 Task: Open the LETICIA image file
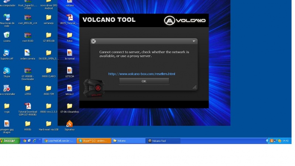click(x=70, y=72)
